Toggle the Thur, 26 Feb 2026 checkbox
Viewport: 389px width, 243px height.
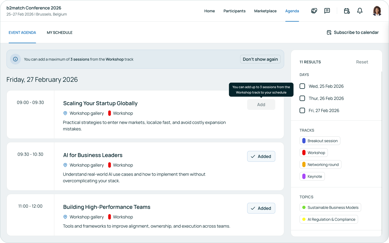coord(302,98)
